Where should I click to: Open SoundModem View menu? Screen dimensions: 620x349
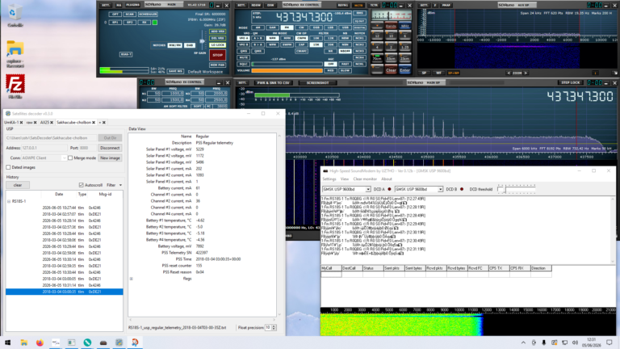345,179
